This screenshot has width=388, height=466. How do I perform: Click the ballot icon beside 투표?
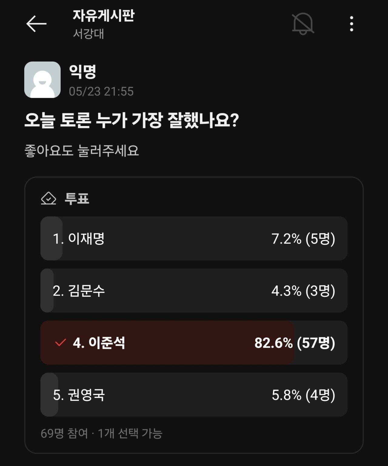(48, 199)
